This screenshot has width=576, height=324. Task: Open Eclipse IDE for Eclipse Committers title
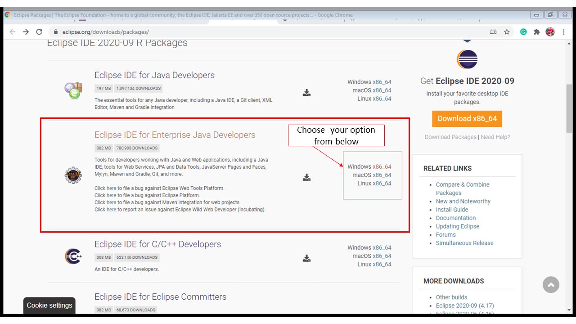(160, 297)
